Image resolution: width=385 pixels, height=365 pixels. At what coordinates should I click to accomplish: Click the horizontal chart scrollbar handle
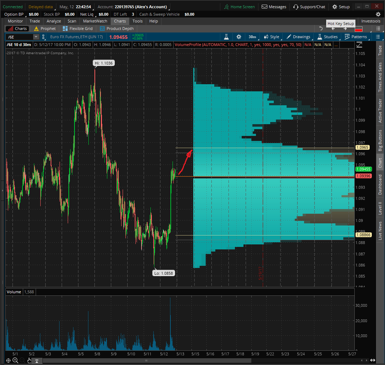tap(147, 361)
